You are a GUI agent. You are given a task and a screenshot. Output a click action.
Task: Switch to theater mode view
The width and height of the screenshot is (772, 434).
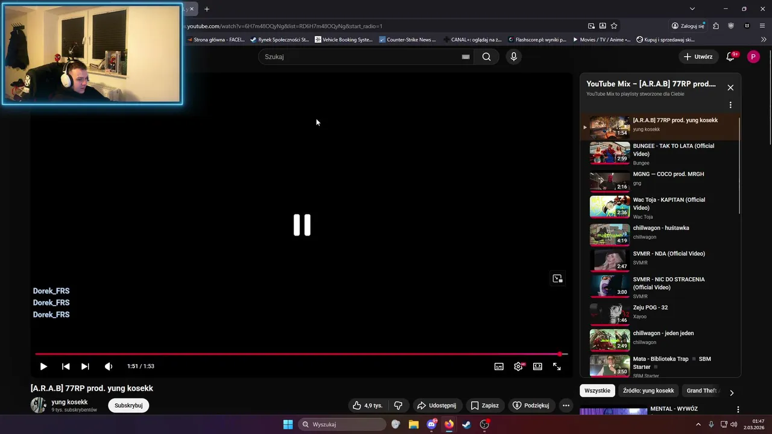tap(537, 366)
